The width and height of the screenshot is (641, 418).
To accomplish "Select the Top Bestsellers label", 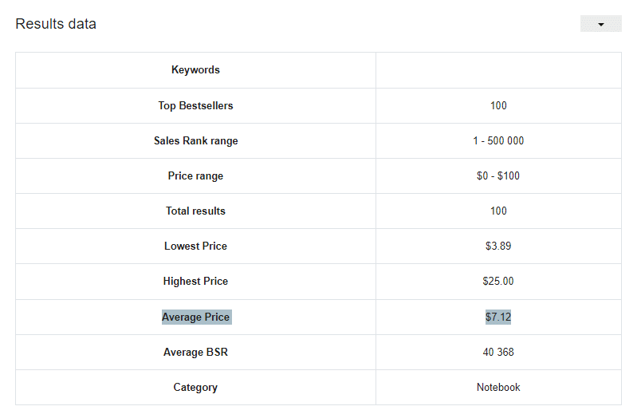I will 195,105.
